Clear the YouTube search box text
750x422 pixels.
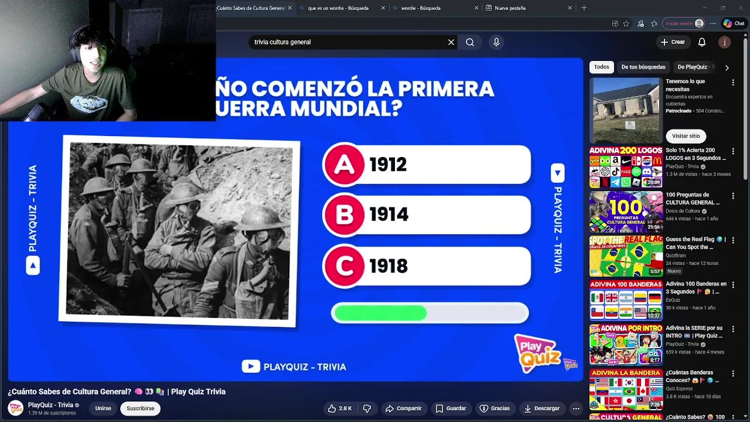451,42
